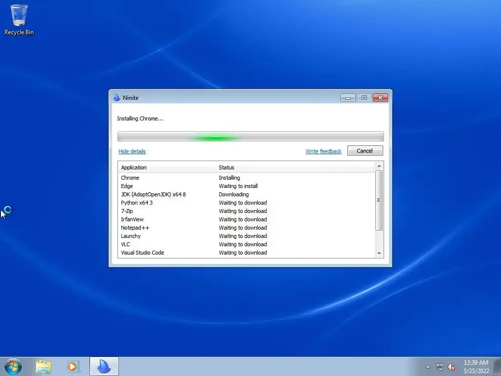Select the JDK (AdoptOpenJDK) x64 8 row
This screenshot has width=501, height=376.
coord(246,194)
